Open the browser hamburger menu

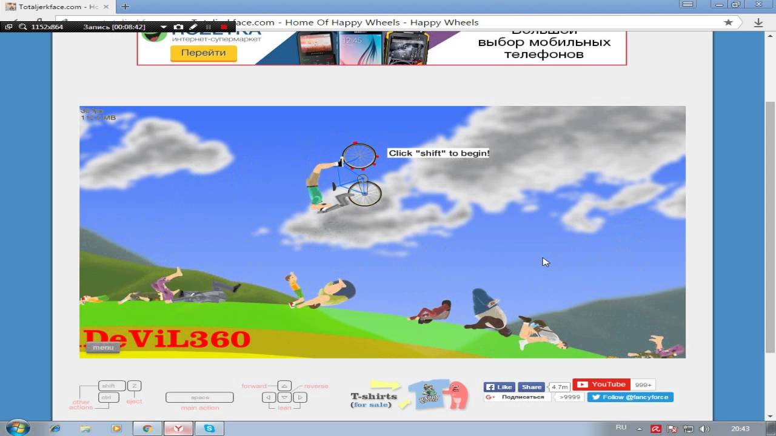click(x=687, y=4)
